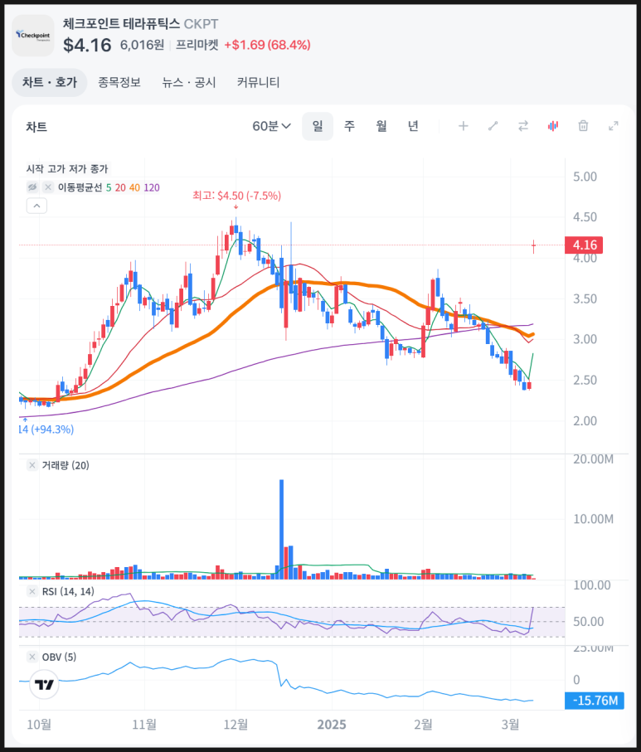The width and height of the screenshot is (641, 752).
Task: Expand the chart to fullscreen
Action: [x=613, y=126]
